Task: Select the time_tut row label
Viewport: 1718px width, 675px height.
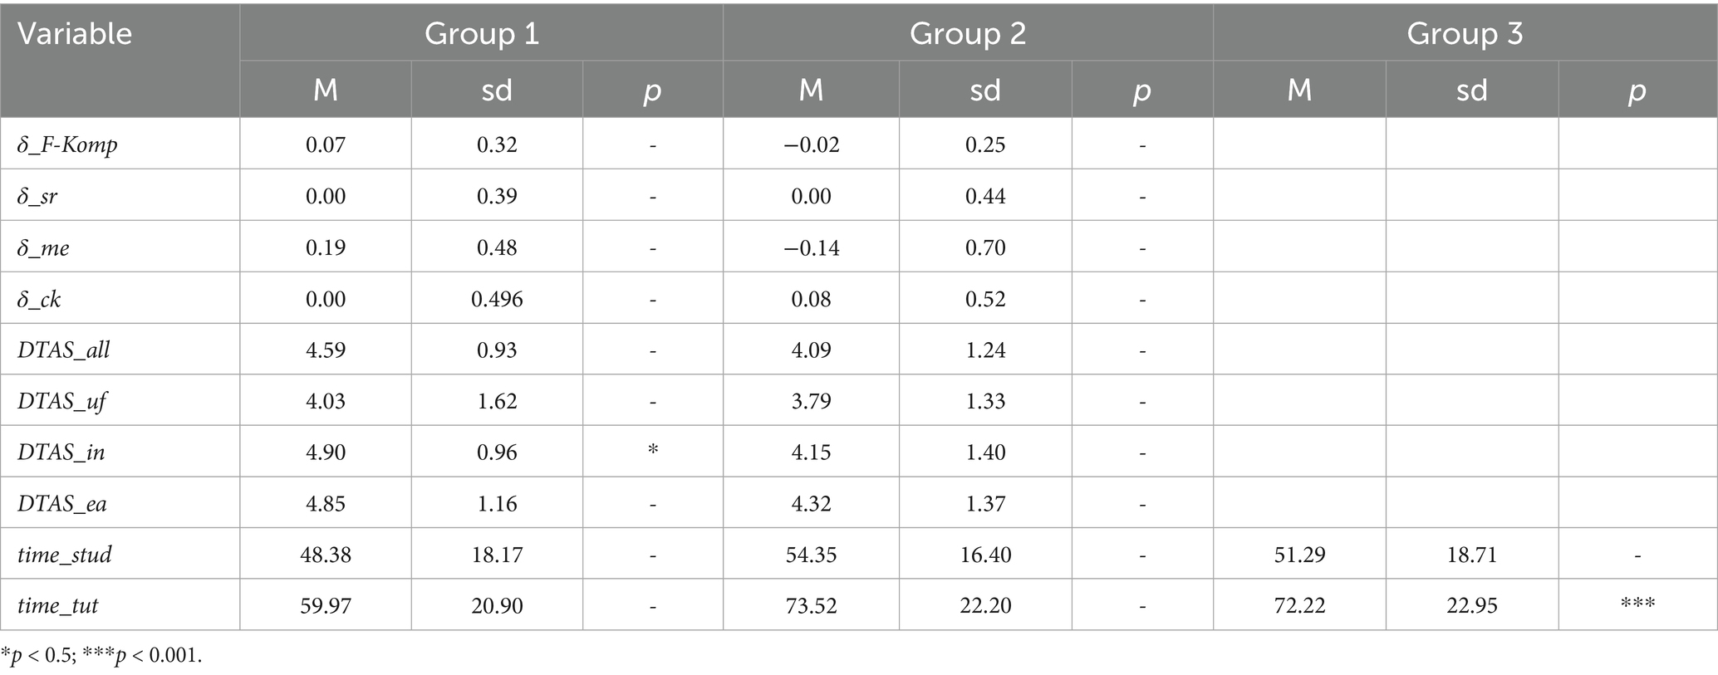Action: [x=57, y=606]
